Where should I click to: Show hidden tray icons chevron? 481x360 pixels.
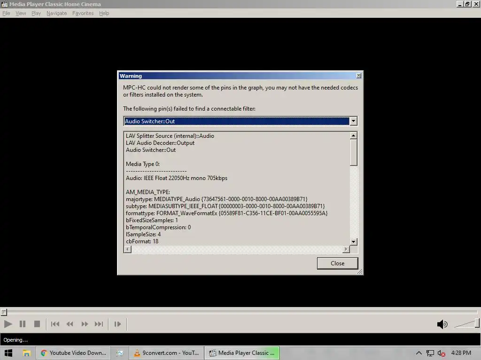419,353
